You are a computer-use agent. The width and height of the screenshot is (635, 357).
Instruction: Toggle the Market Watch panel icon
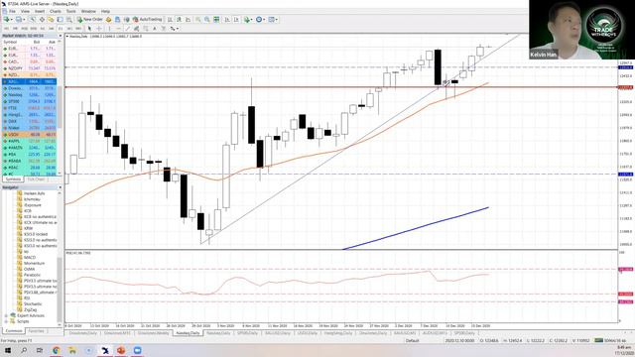click(x=33, y=20)
